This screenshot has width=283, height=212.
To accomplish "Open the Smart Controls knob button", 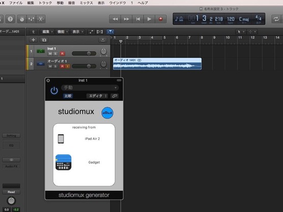I will tap(22, 19).
